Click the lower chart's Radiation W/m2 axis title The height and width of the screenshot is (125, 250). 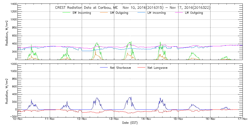click(7, 90)
